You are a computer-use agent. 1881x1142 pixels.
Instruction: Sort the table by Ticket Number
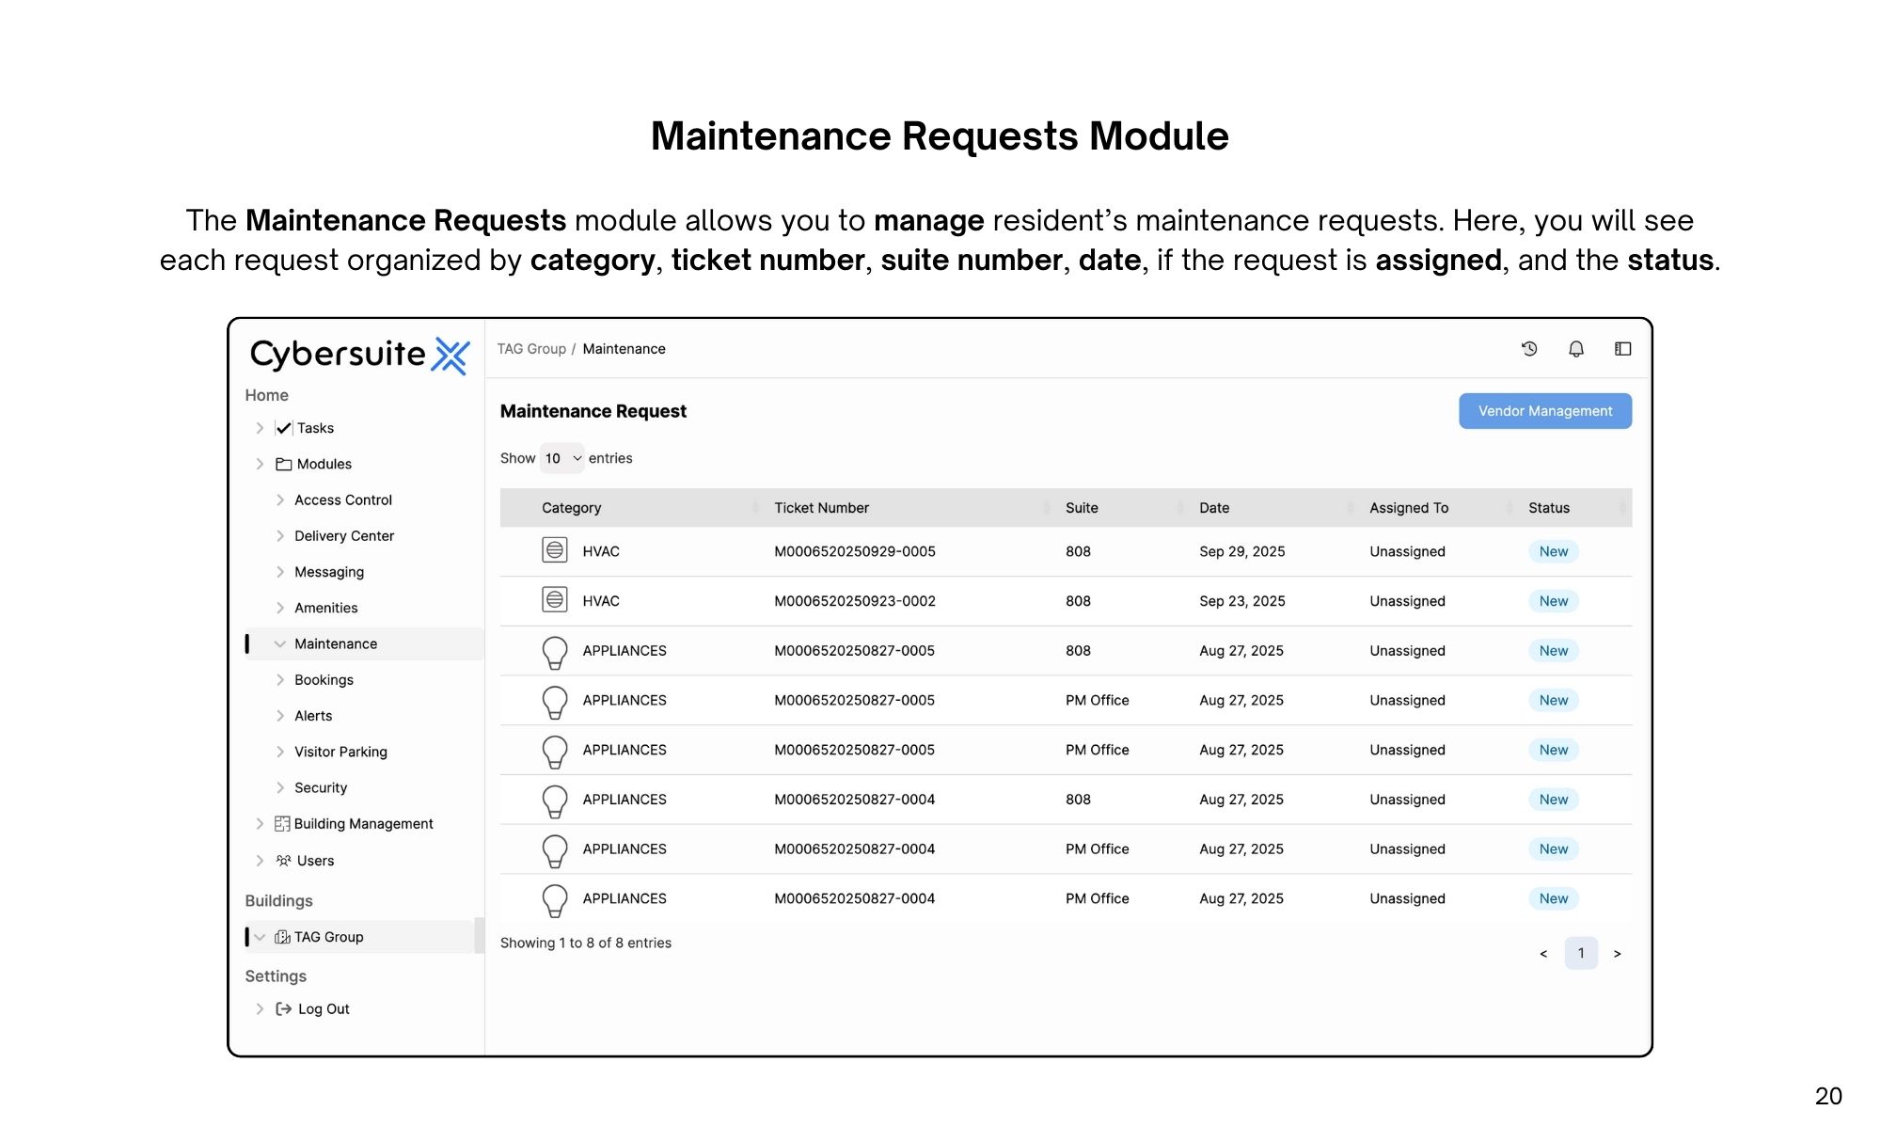pyautogui.click(x=821, y=508)
